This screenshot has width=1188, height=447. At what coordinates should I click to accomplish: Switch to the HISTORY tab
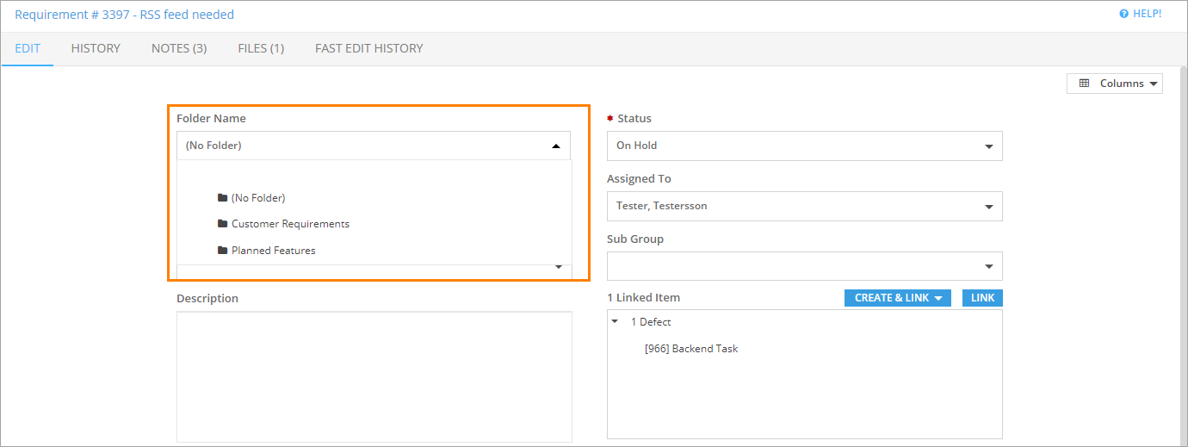click(96, 49)
